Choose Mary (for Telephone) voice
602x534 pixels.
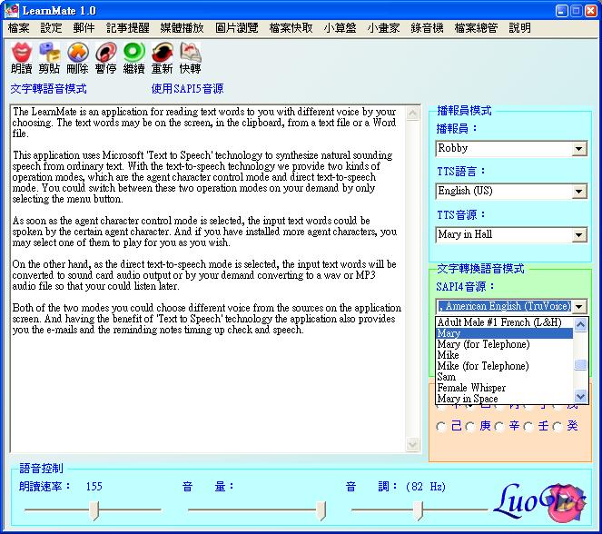505,344
